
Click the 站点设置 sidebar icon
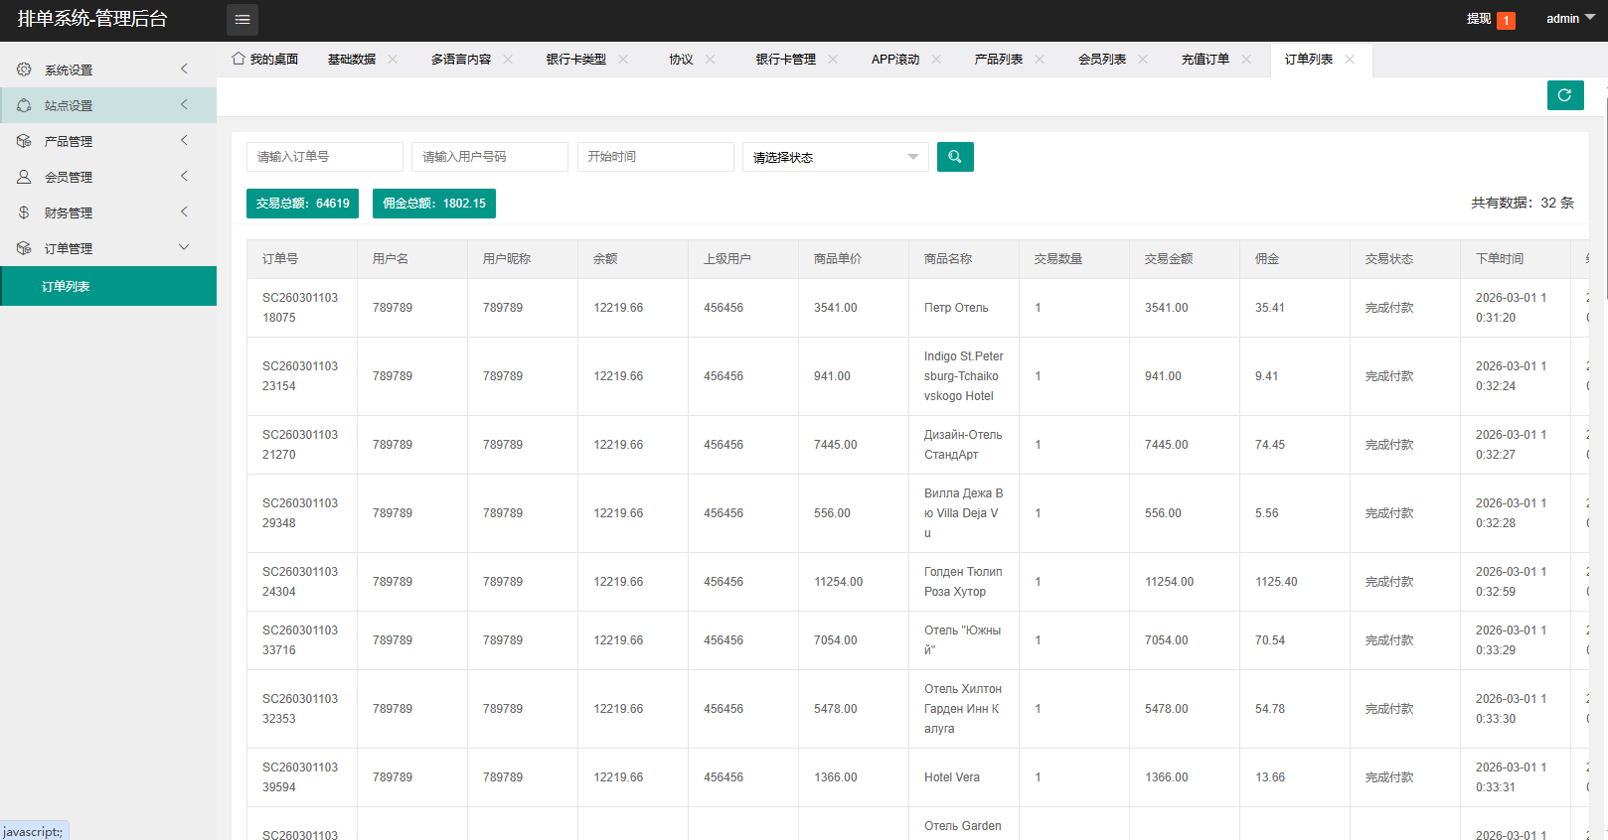point(24,105)
